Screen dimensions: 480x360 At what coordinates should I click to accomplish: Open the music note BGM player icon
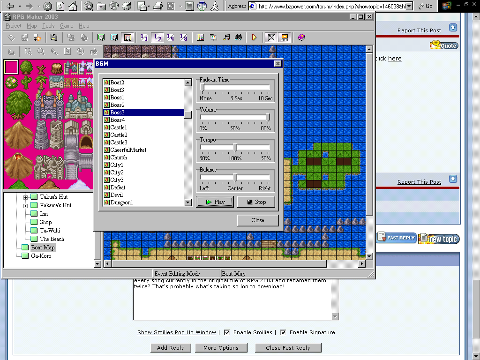[226, 37]
